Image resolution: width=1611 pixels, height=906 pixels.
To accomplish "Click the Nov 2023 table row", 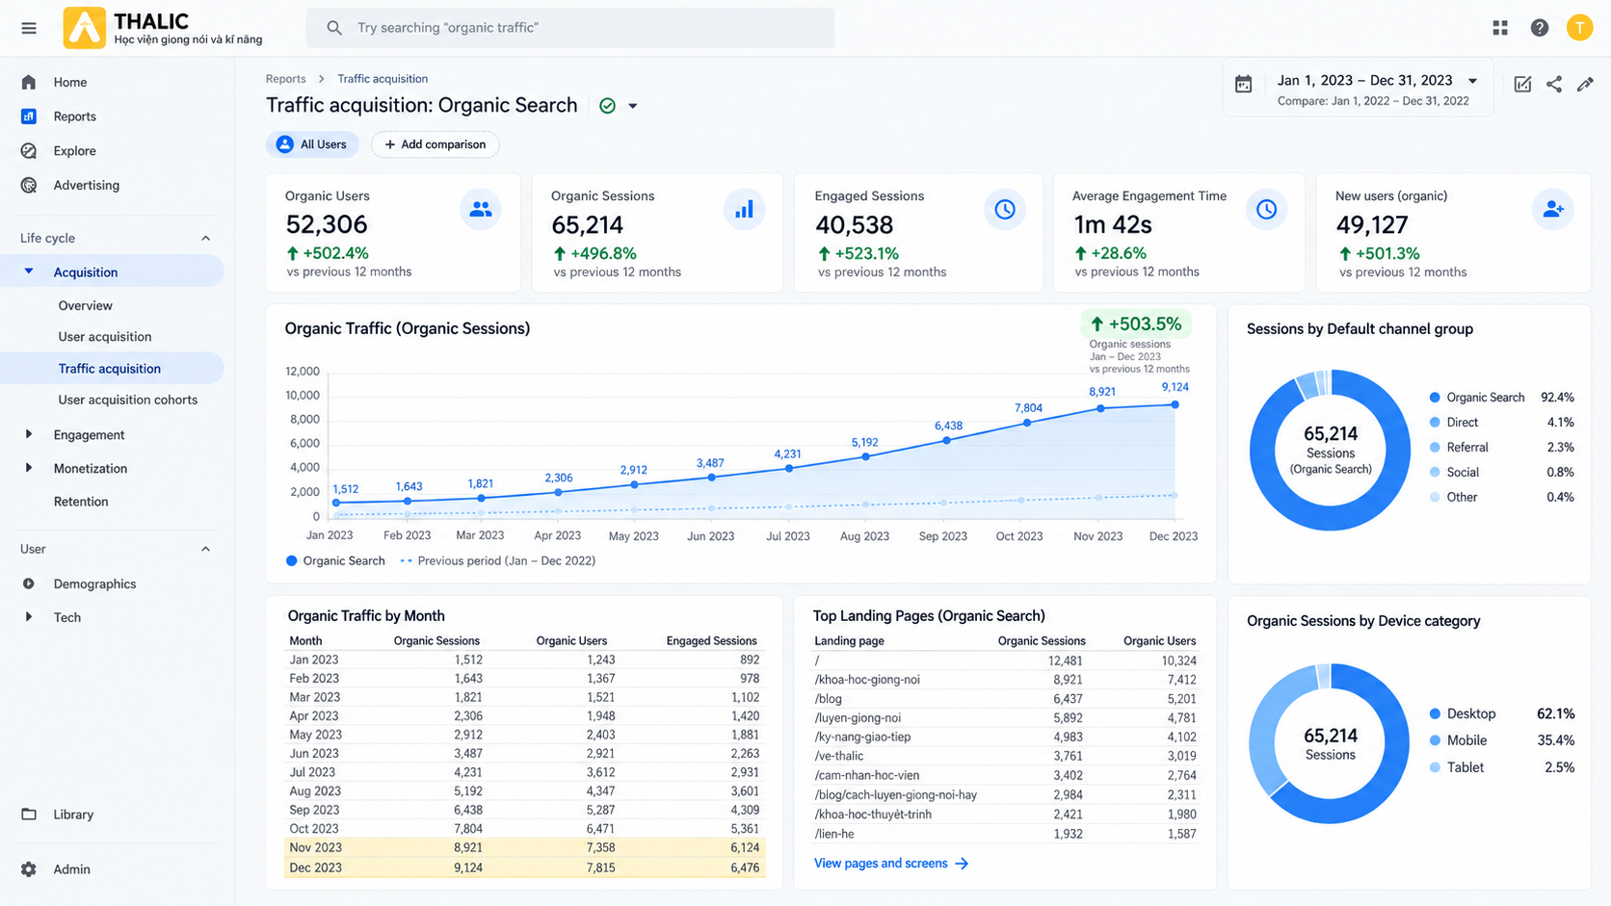I will 525,848.
